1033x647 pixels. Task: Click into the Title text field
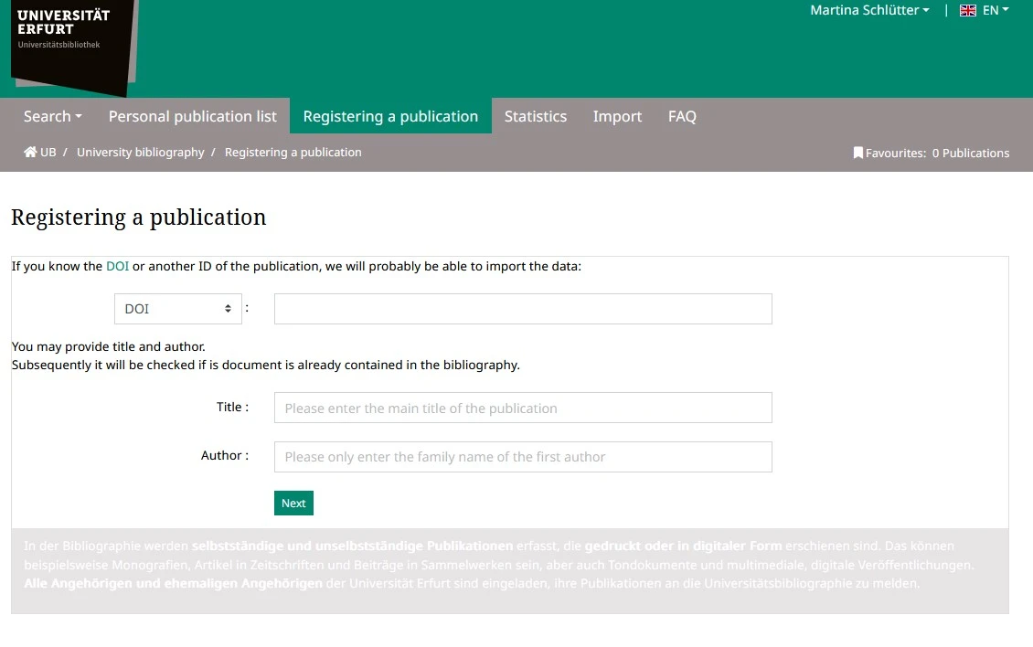click(x=523, y=408)
